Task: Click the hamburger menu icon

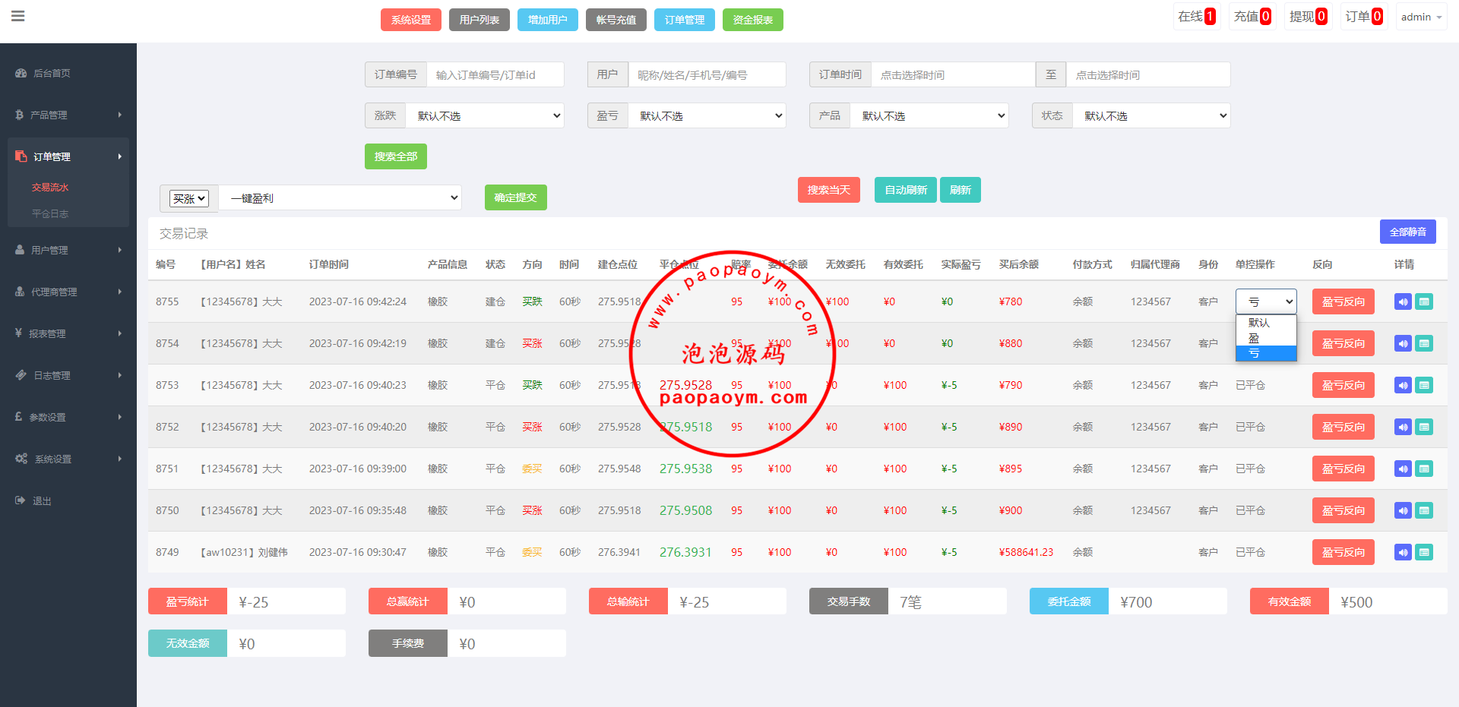Action: coord(18,16)
